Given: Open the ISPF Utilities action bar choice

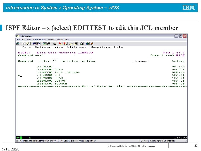Looking at the screenshot, I should point(77,47).
